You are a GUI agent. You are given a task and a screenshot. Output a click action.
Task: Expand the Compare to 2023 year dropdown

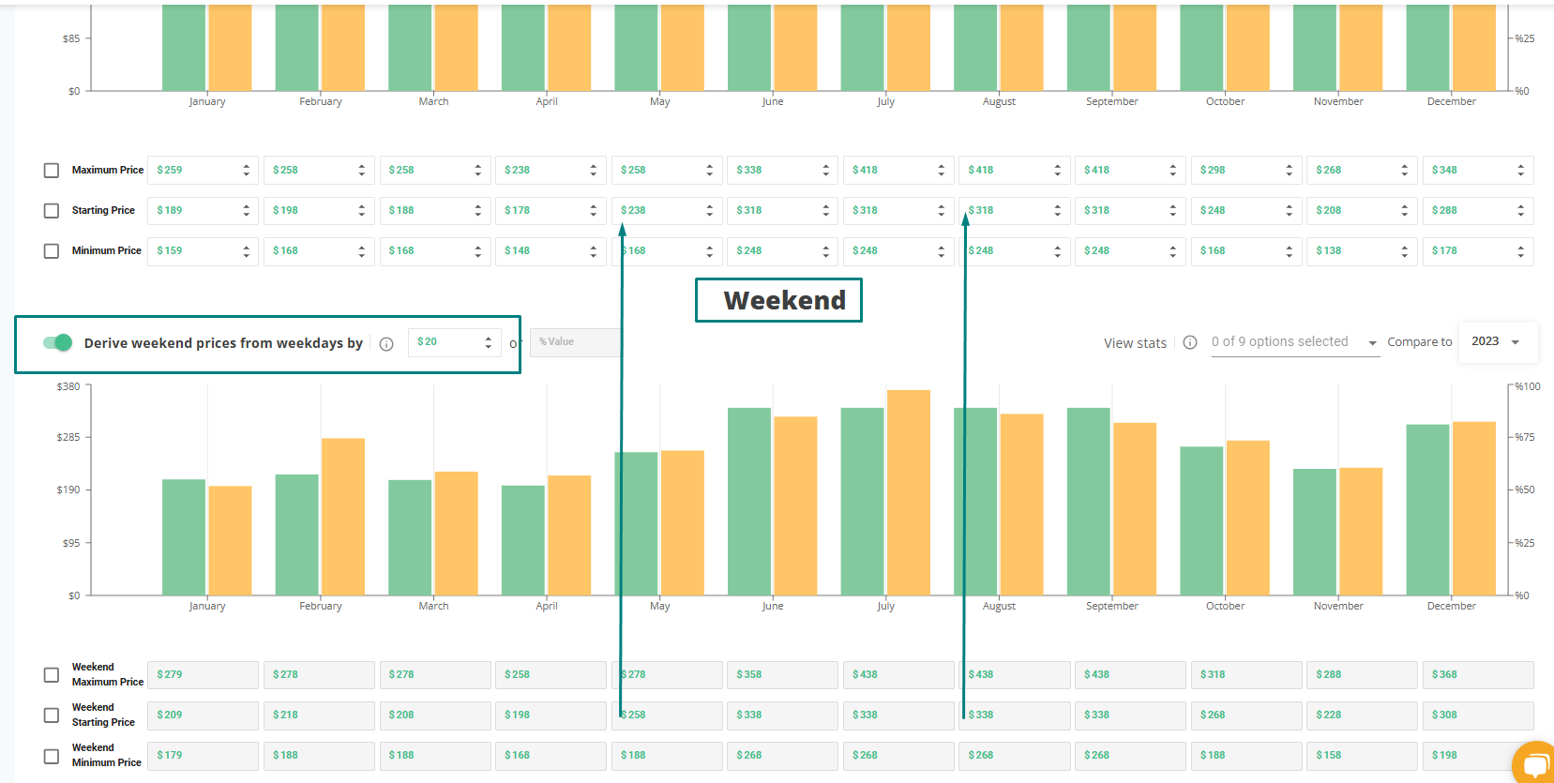(1498, 341)
